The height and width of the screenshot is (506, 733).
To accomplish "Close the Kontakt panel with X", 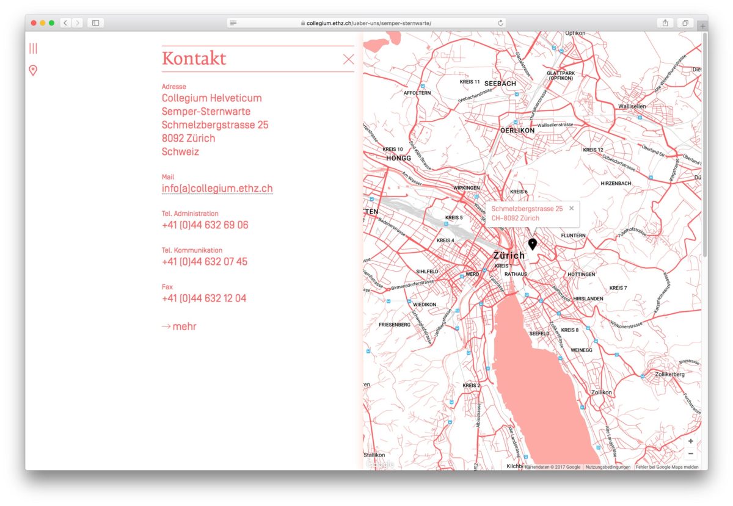I will (348, 59).
